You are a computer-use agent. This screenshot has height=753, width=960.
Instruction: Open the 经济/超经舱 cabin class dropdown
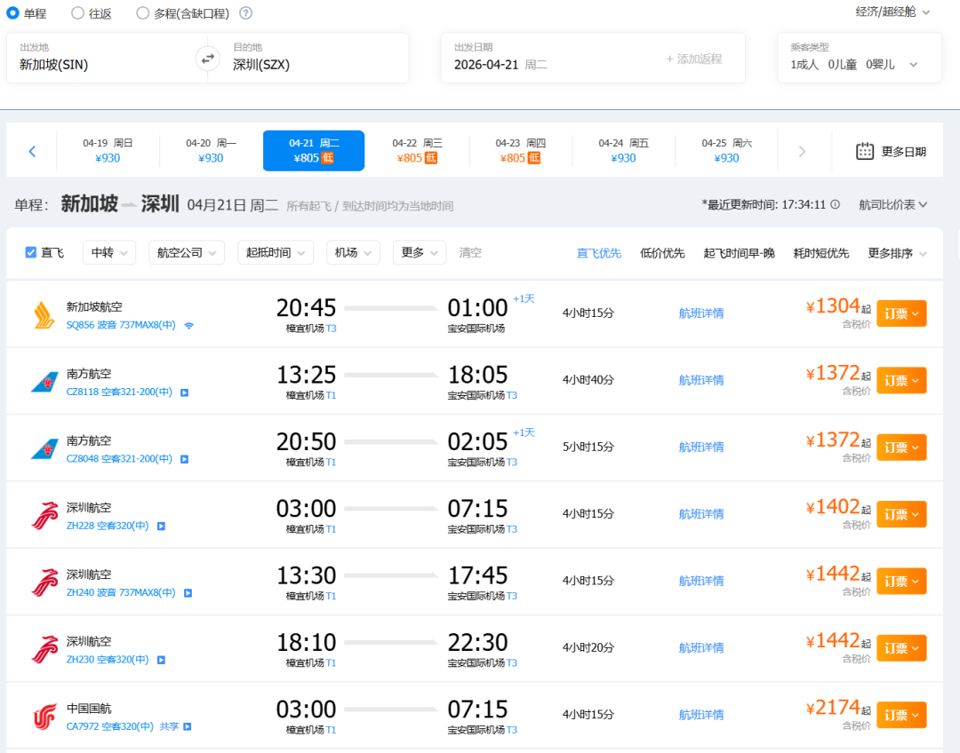pyautogui.click(x=892, y=12)
